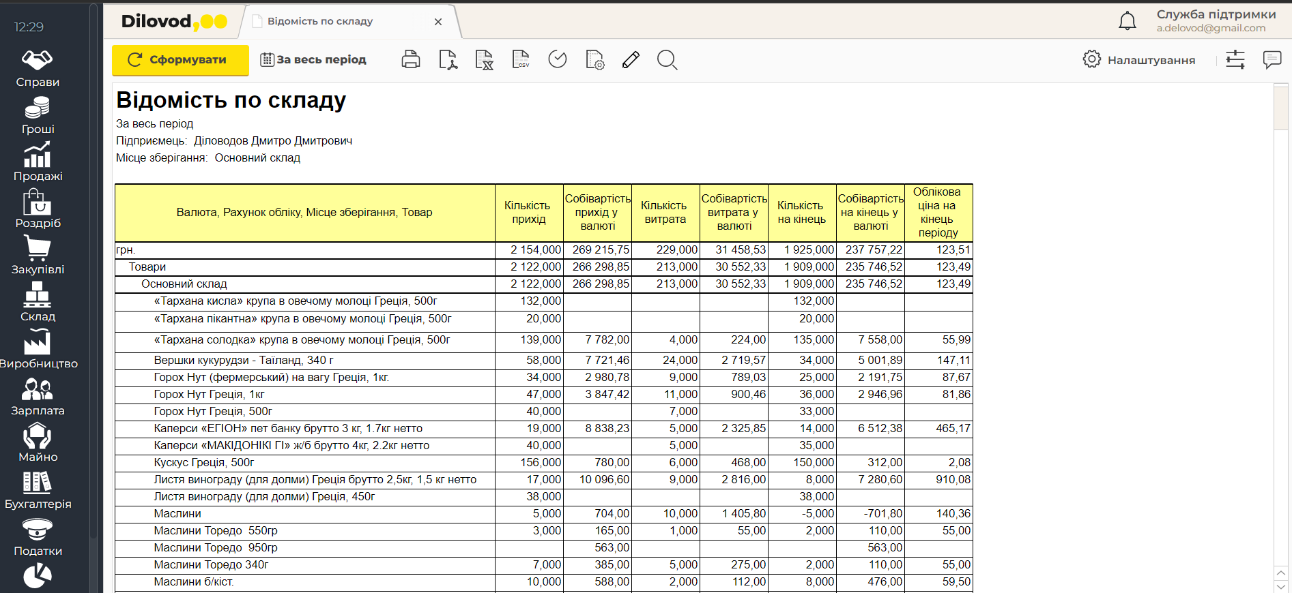Go to Бухгалтерія in sidebar
Screen dimensions: 1292x593
(x=38, y=491)
